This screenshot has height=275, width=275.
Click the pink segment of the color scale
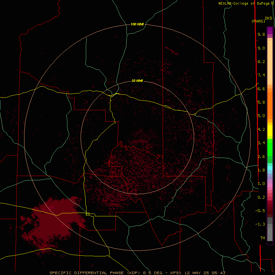270,185
